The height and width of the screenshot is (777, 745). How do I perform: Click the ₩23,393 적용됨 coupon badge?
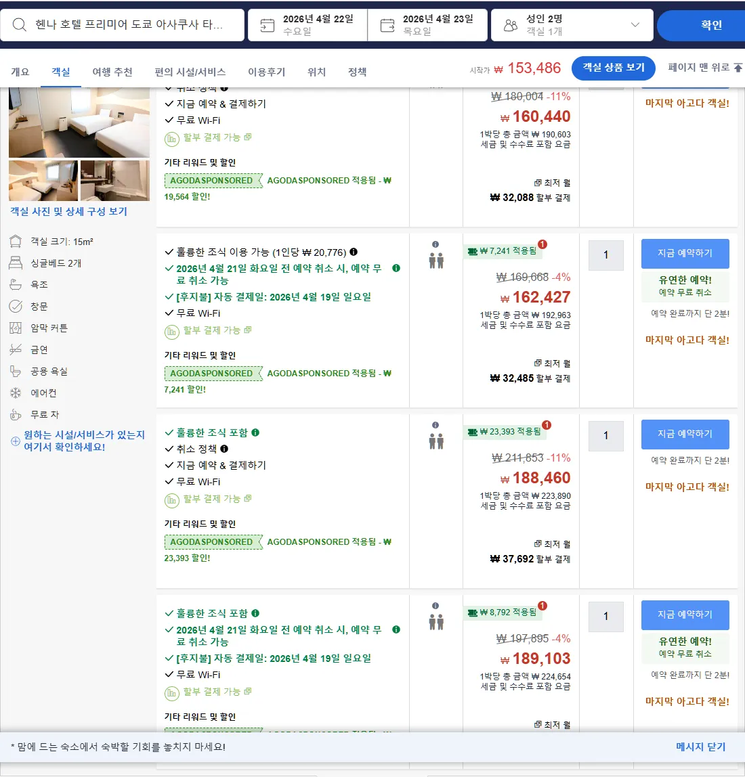click(x=505, y=432)
